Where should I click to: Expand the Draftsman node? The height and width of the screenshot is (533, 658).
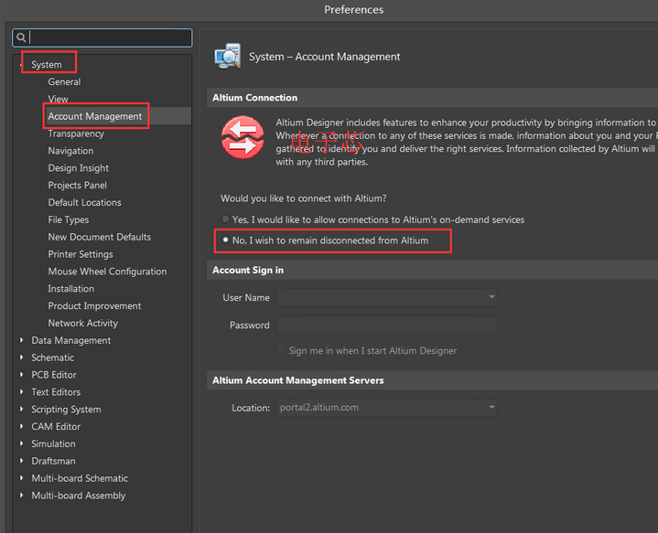pyautogui.click(x=21, y=461)
